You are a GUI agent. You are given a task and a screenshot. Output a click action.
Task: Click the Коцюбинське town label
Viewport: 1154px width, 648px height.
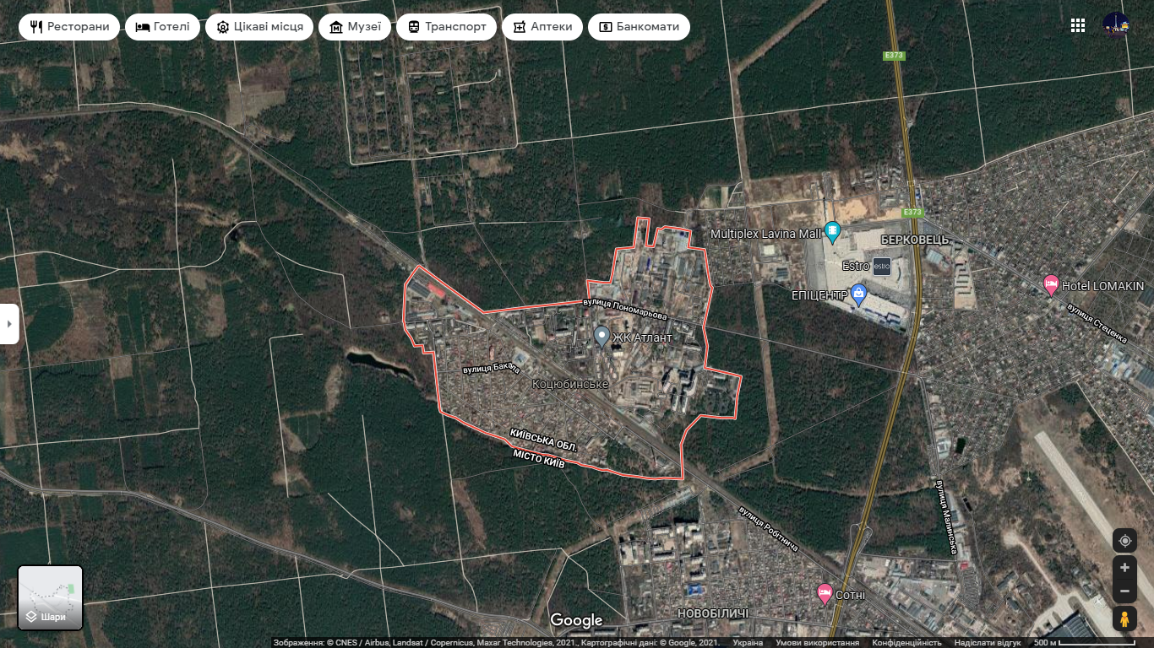coord(571,384)
